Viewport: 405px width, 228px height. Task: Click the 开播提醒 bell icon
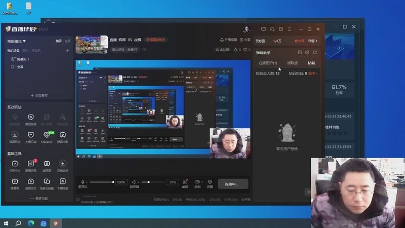(x=228, y=40)
